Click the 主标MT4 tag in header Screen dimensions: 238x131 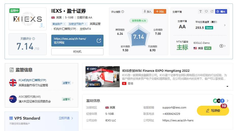85,29
